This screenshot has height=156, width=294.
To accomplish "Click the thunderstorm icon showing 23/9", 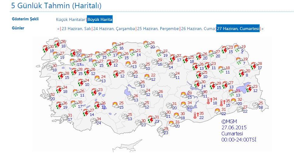I will coord(95,92).
